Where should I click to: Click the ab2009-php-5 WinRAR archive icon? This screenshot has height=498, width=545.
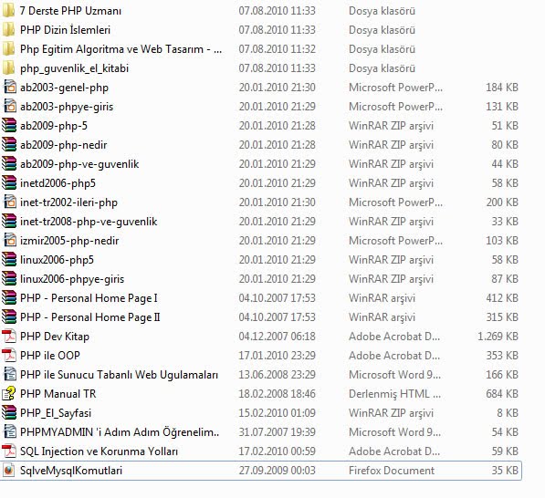tap(9, 125)
